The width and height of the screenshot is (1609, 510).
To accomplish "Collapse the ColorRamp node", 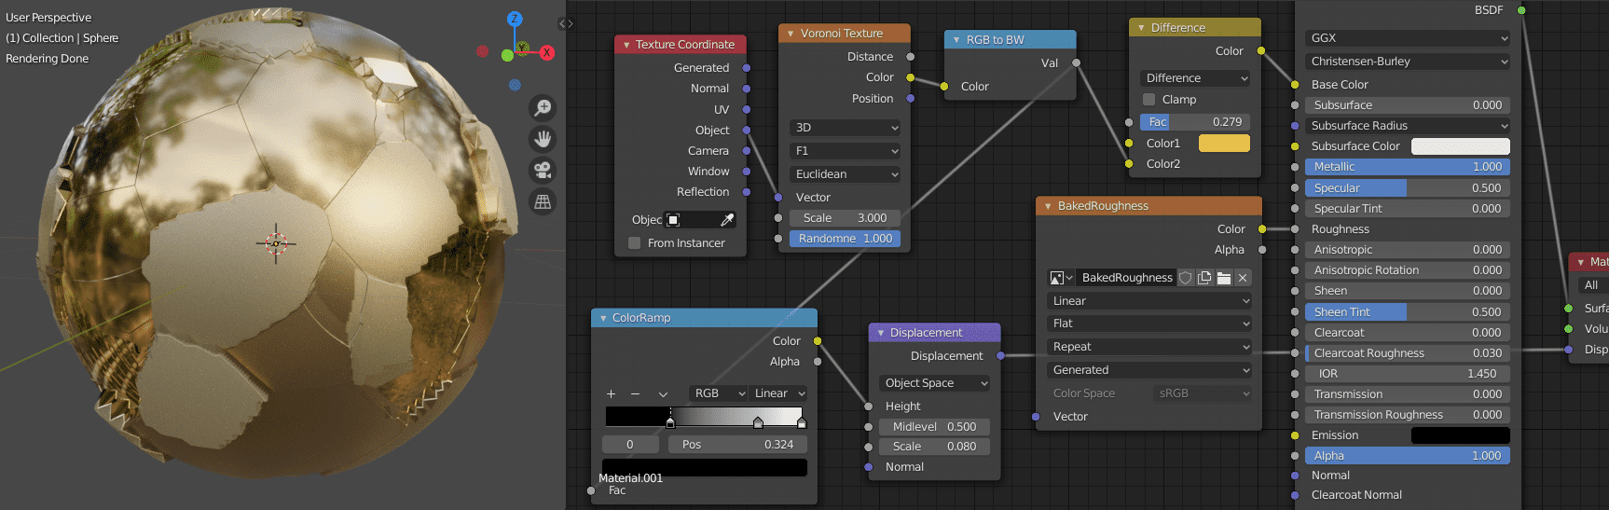I will pyautogui.click(x=603, y=318).
